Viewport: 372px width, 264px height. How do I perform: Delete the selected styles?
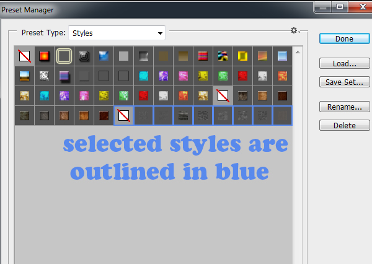[344, 125]
